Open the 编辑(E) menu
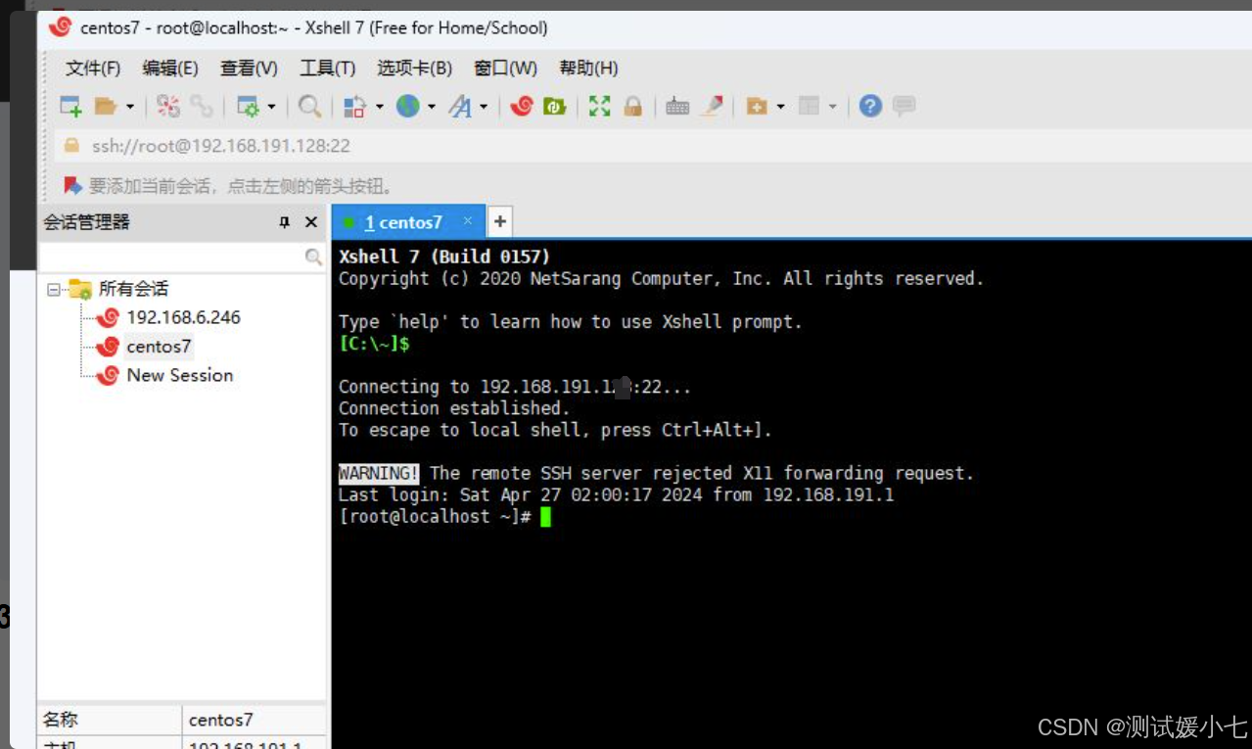This screenshot has height=749, width=1252. pos(170,69)
